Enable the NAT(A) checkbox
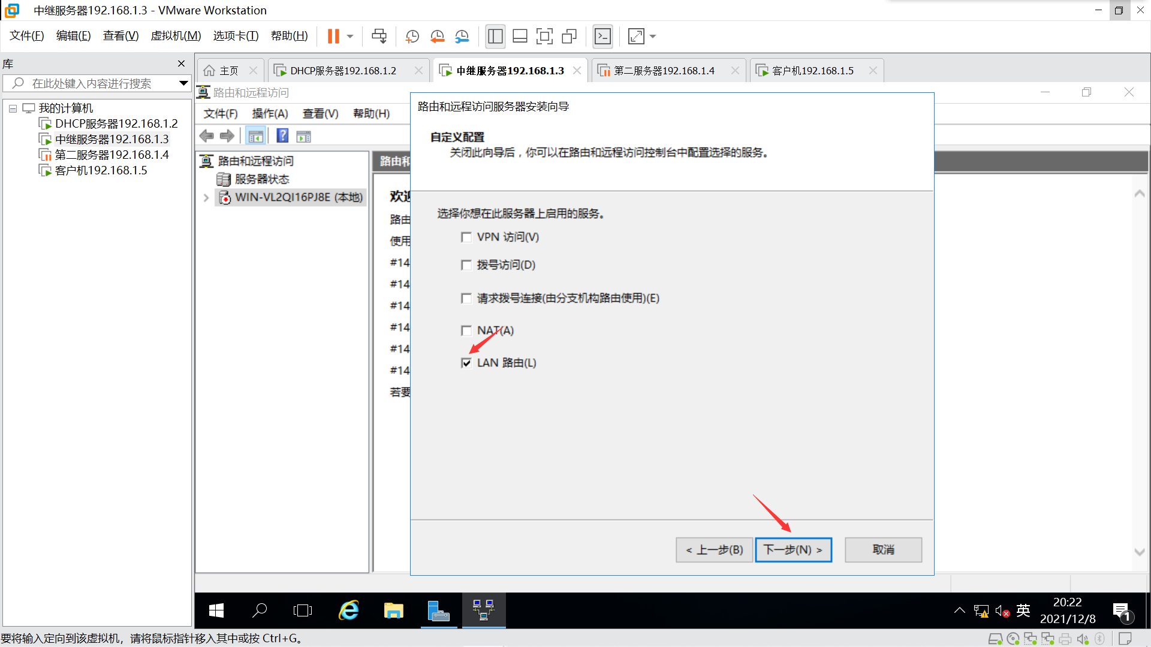This screenshot has width=1151, height=647. click(466, 331)
